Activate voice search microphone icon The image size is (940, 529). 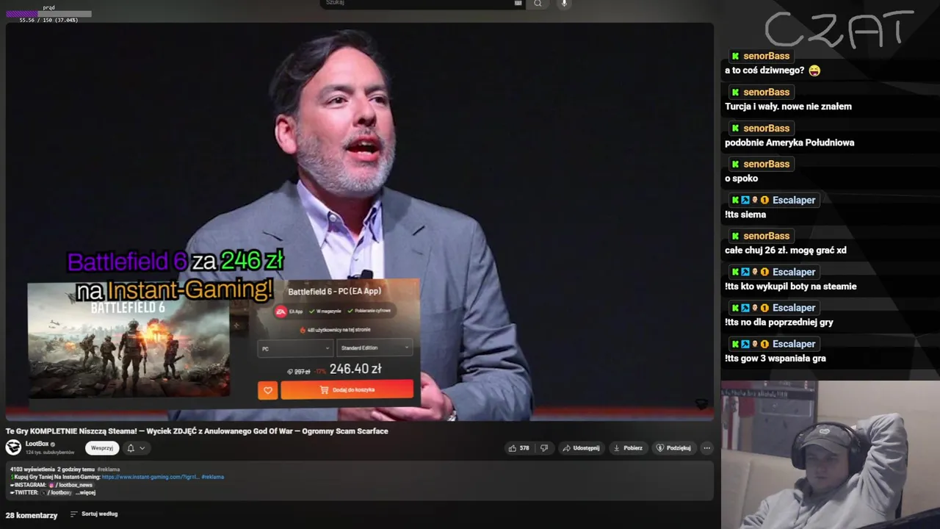[x=564, y=4]
